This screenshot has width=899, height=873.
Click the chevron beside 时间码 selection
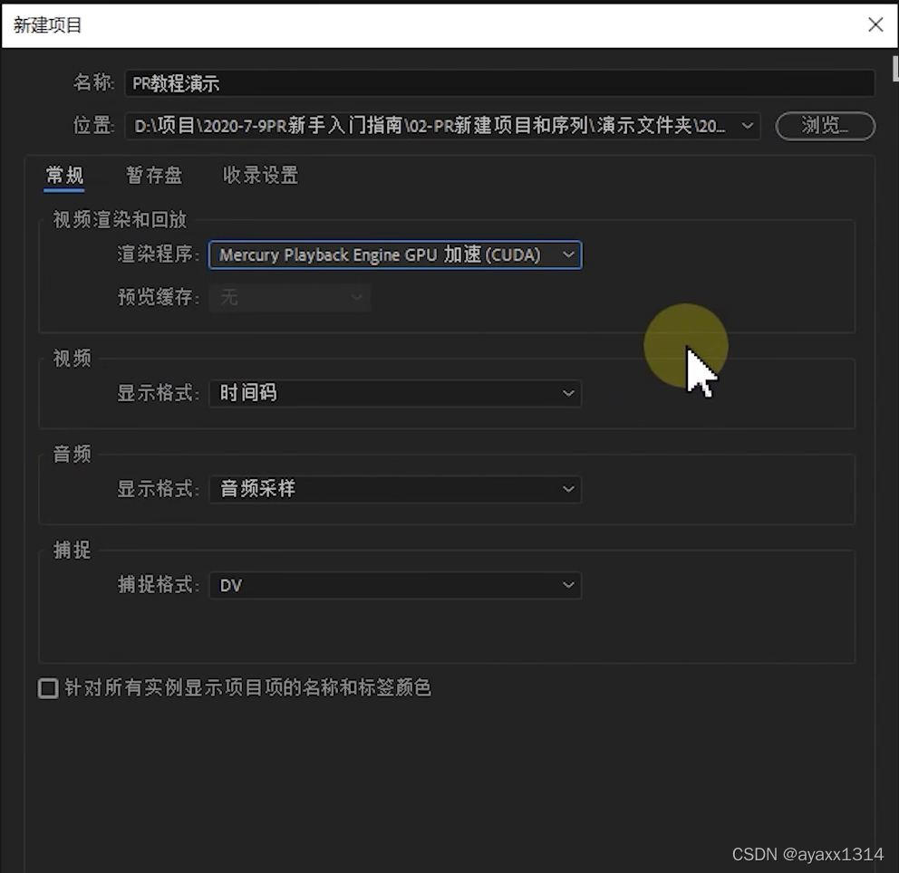click(x=568, y=393)
